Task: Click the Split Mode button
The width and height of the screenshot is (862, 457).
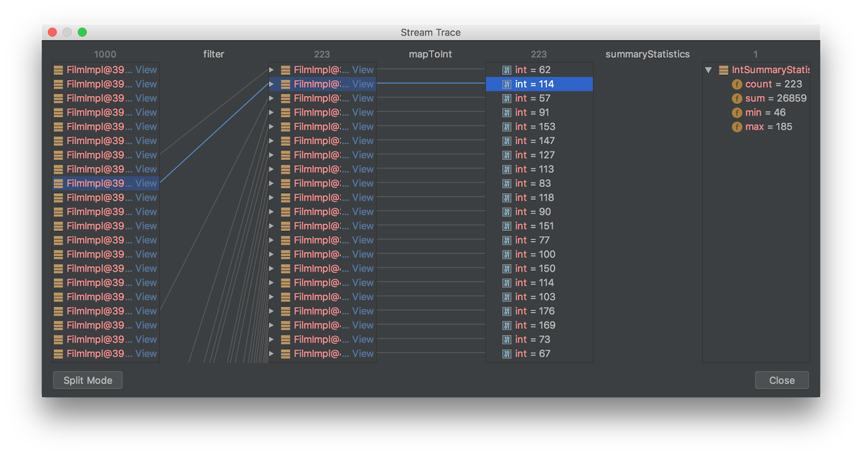Action: 88,380
